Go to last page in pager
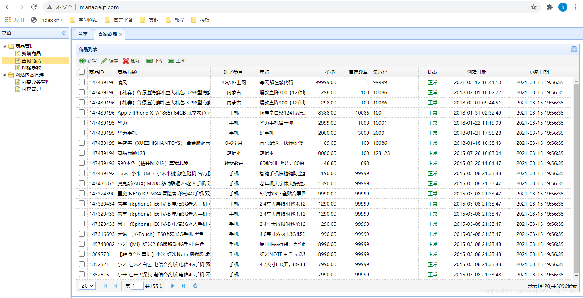This screenshot has height=298, width=583. (x=183, y=286)
